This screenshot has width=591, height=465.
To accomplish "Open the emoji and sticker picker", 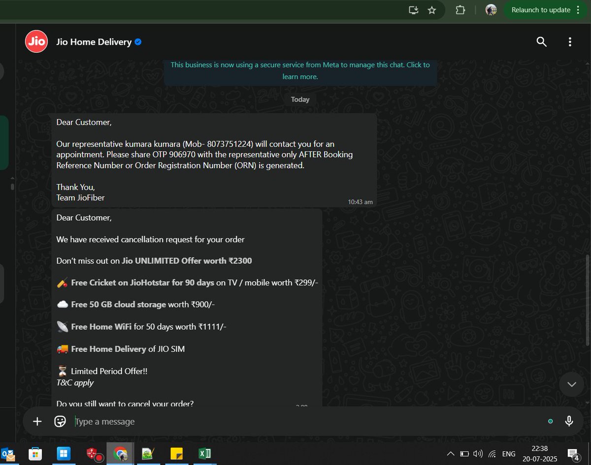I will click(x=60, y=421).
